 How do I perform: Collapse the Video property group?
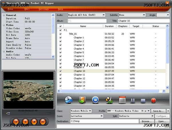4,25
